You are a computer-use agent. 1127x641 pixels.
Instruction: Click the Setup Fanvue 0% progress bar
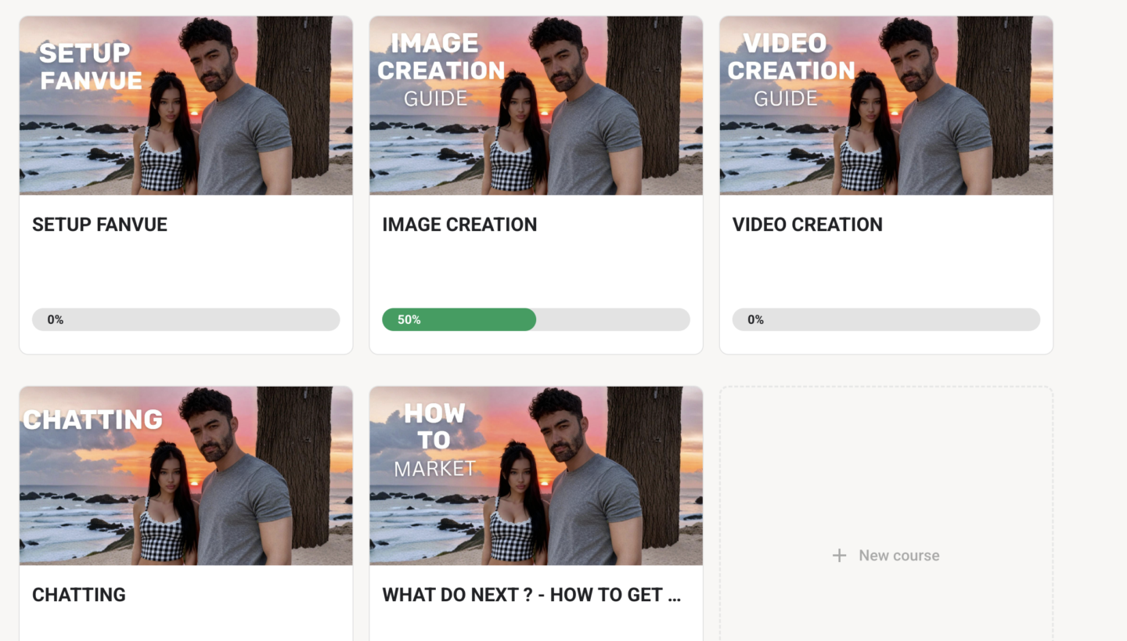click(186, 319)
